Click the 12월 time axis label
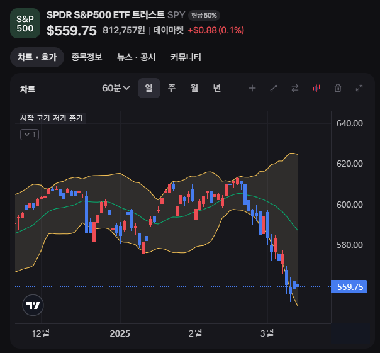This screenshot has height=353, width=380. tap(41, 333)
